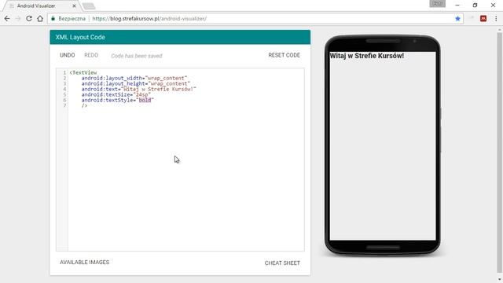Click the android:layout_width code line
The image size is (503, 283).
134,78
